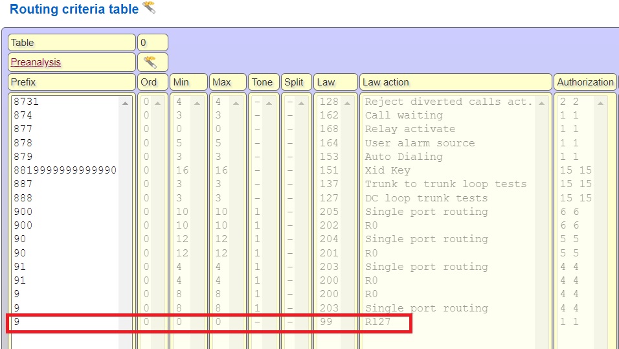Screen dimensions: 619x349
Task: Click the Tone column header
Action: (263, 82)
